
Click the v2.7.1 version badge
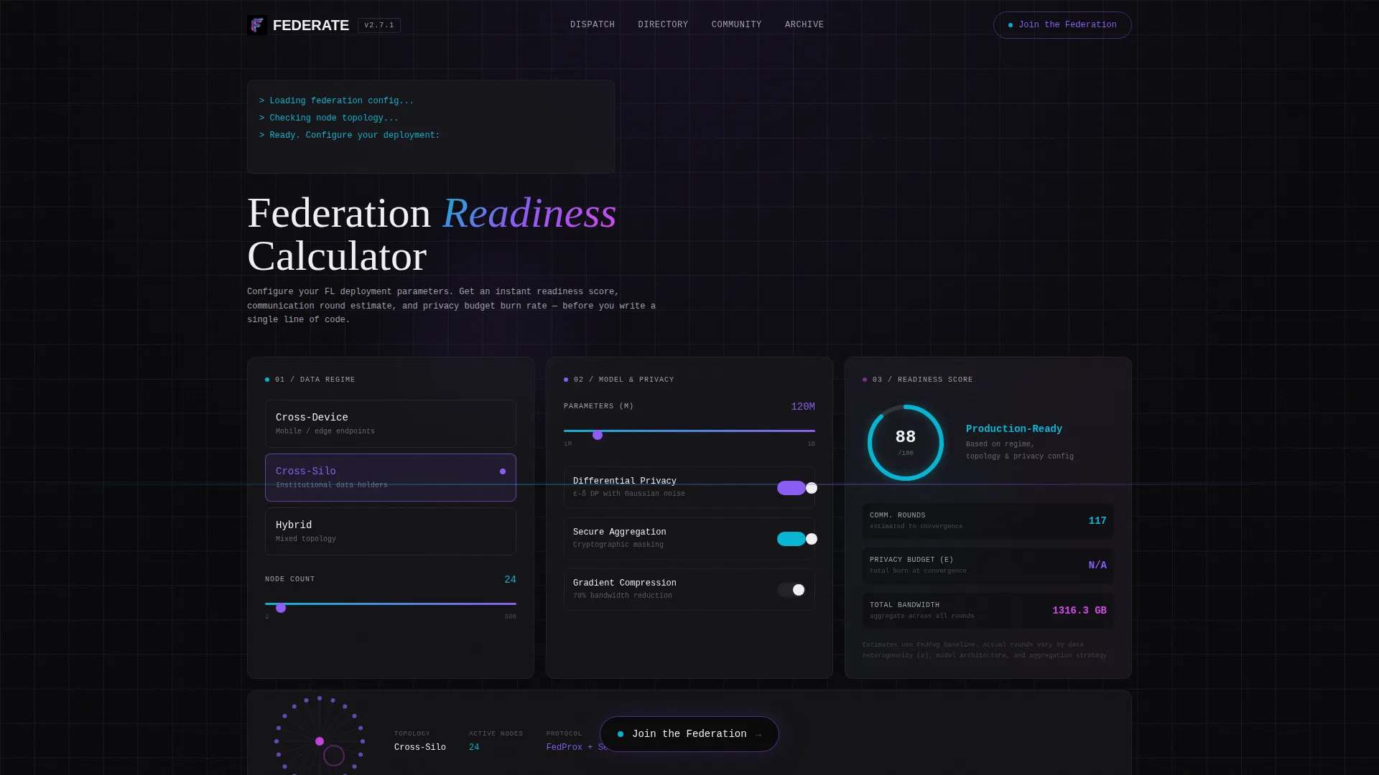pyautogui.click(x=379, y=25)
